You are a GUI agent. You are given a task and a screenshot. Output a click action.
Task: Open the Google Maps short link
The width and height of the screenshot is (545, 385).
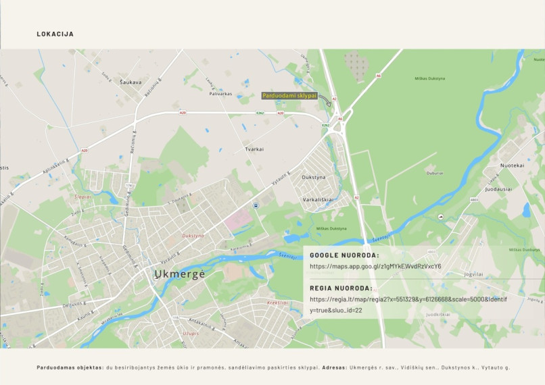[x=375, y=266]
